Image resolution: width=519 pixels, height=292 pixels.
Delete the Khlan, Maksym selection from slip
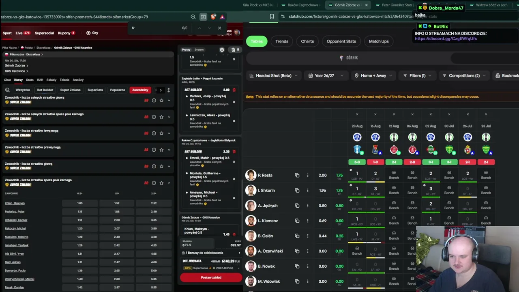point(234,234)
